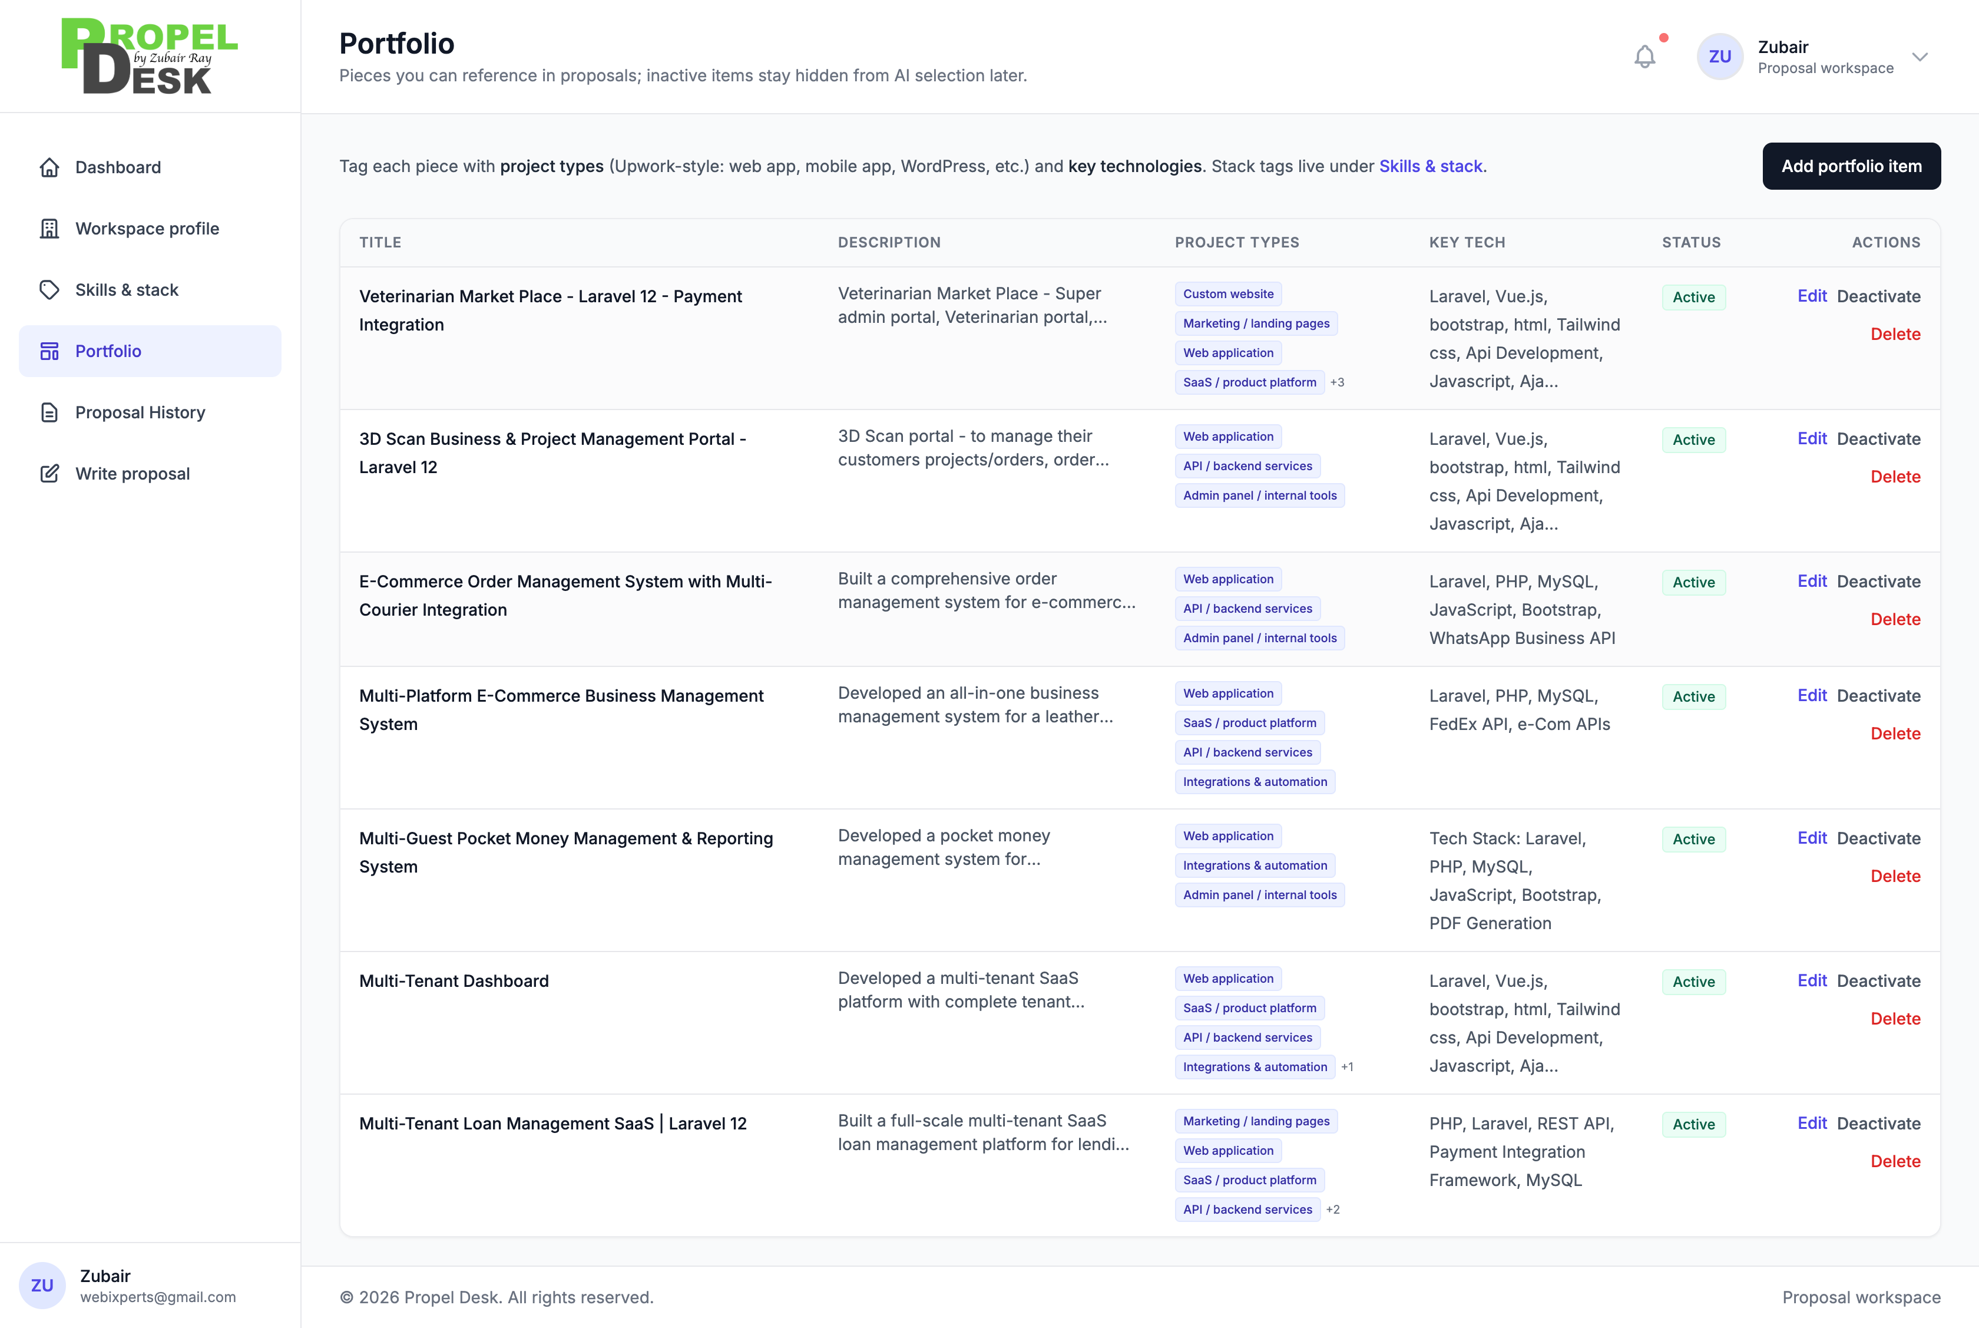This screenshot has height=1328, width=1979.
Task: Click the Write proposal pencil icon
Action: [50, 474]
